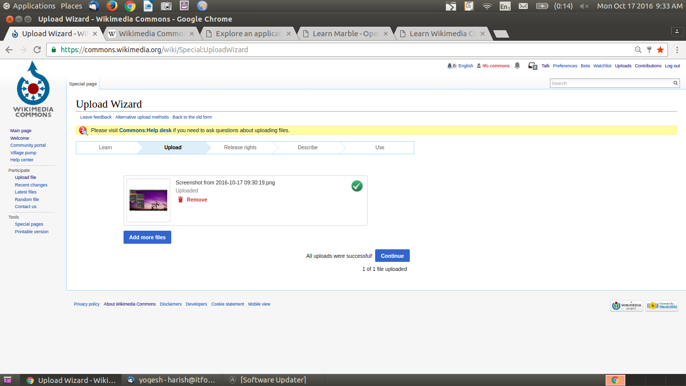This screenshot has width=686, height=386.
Task: Click the green upload success checkmark
Action: (x=357, y=186)
